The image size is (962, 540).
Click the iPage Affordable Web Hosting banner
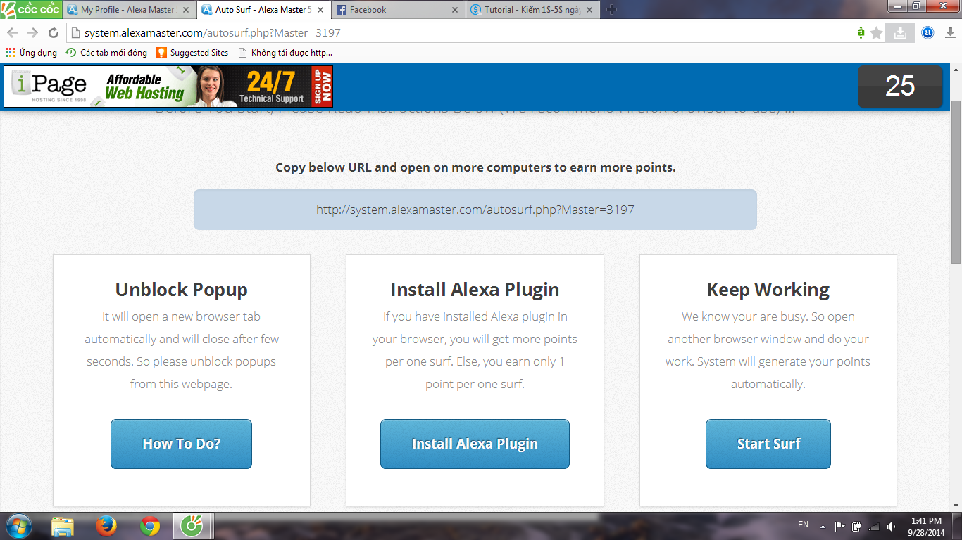pos(168,86)
